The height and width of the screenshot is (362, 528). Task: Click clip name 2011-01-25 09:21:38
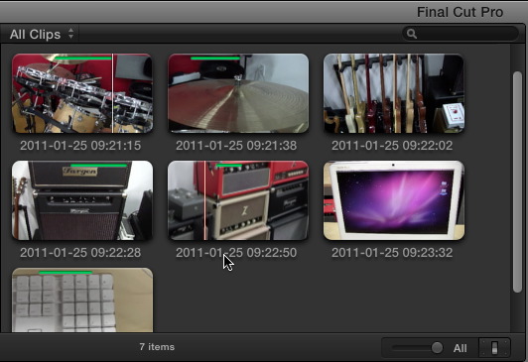pos(236,146)
